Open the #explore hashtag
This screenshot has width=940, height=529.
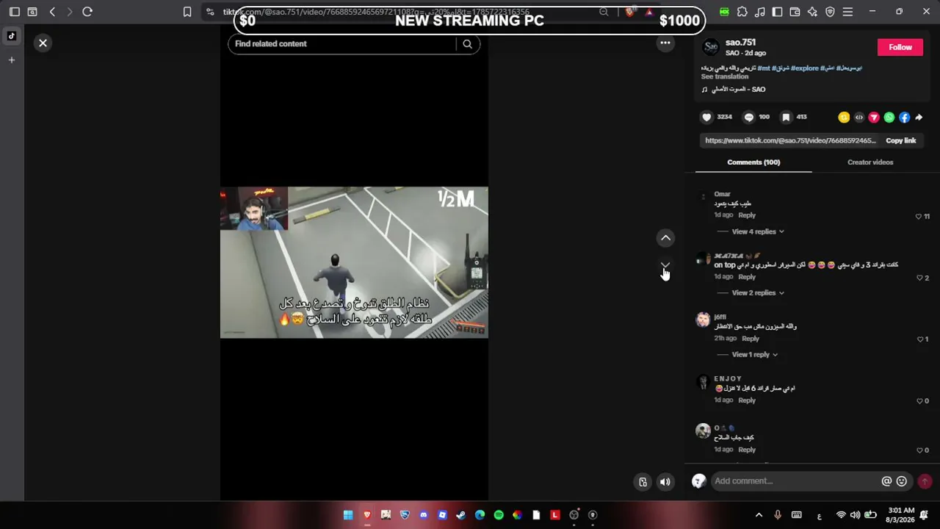point(804,68)
